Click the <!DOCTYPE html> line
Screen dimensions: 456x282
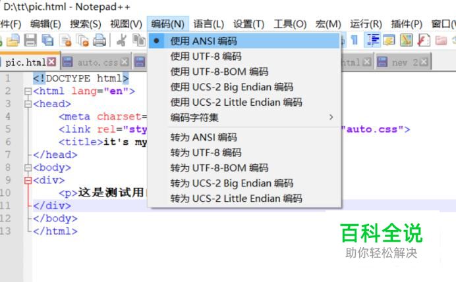[80, 78]
